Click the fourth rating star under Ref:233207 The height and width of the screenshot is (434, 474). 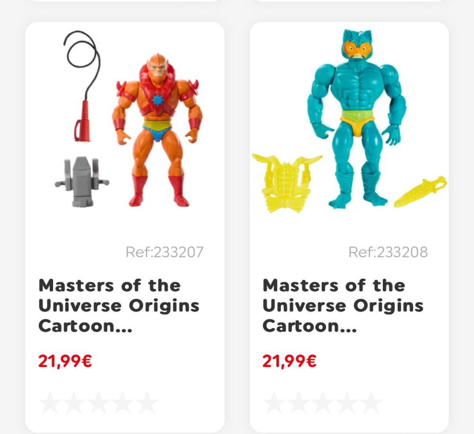pos(122,403)
